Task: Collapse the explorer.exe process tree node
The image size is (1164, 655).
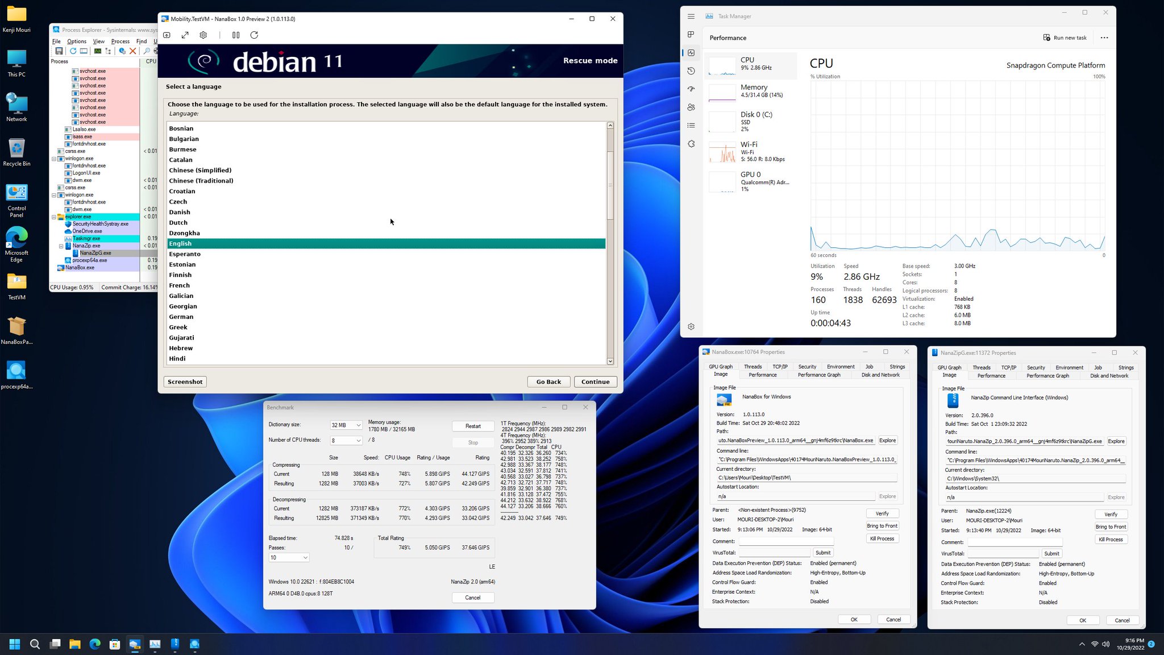Action: (53, 217)
